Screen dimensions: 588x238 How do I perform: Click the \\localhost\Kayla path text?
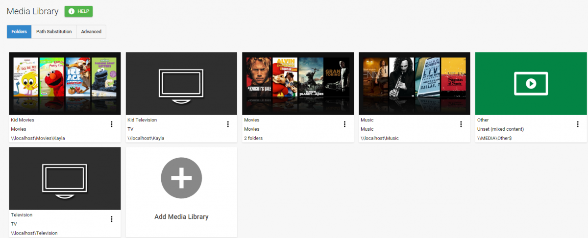click(x=146, y=138)
